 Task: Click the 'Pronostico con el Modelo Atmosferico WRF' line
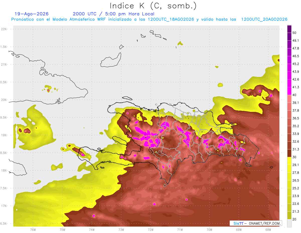point(149,19)
